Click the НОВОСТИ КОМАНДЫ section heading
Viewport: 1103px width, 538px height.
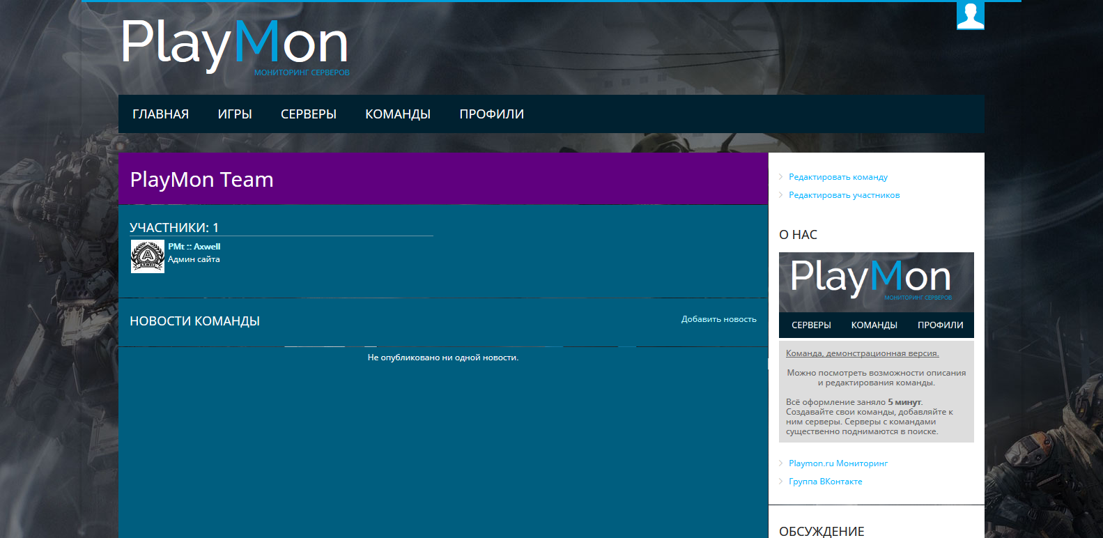(x=194, y=321)
